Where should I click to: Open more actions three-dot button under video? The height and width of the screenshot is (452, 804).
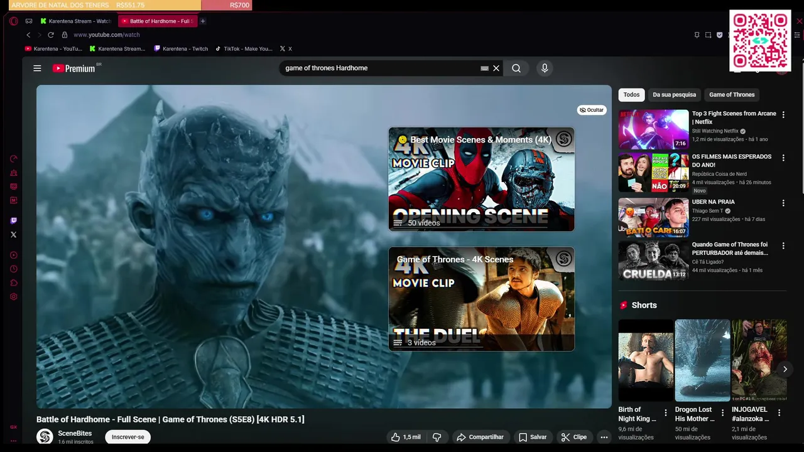(604, 437)
